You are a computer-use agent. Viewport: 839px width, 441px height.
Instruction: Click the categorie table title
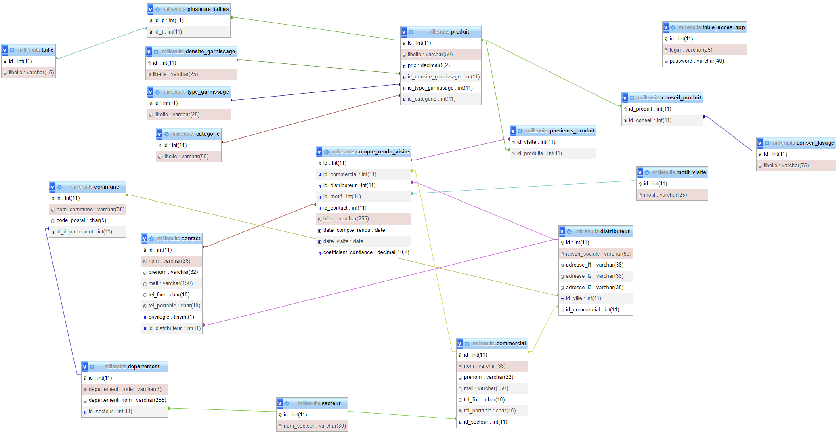point(208,134)
